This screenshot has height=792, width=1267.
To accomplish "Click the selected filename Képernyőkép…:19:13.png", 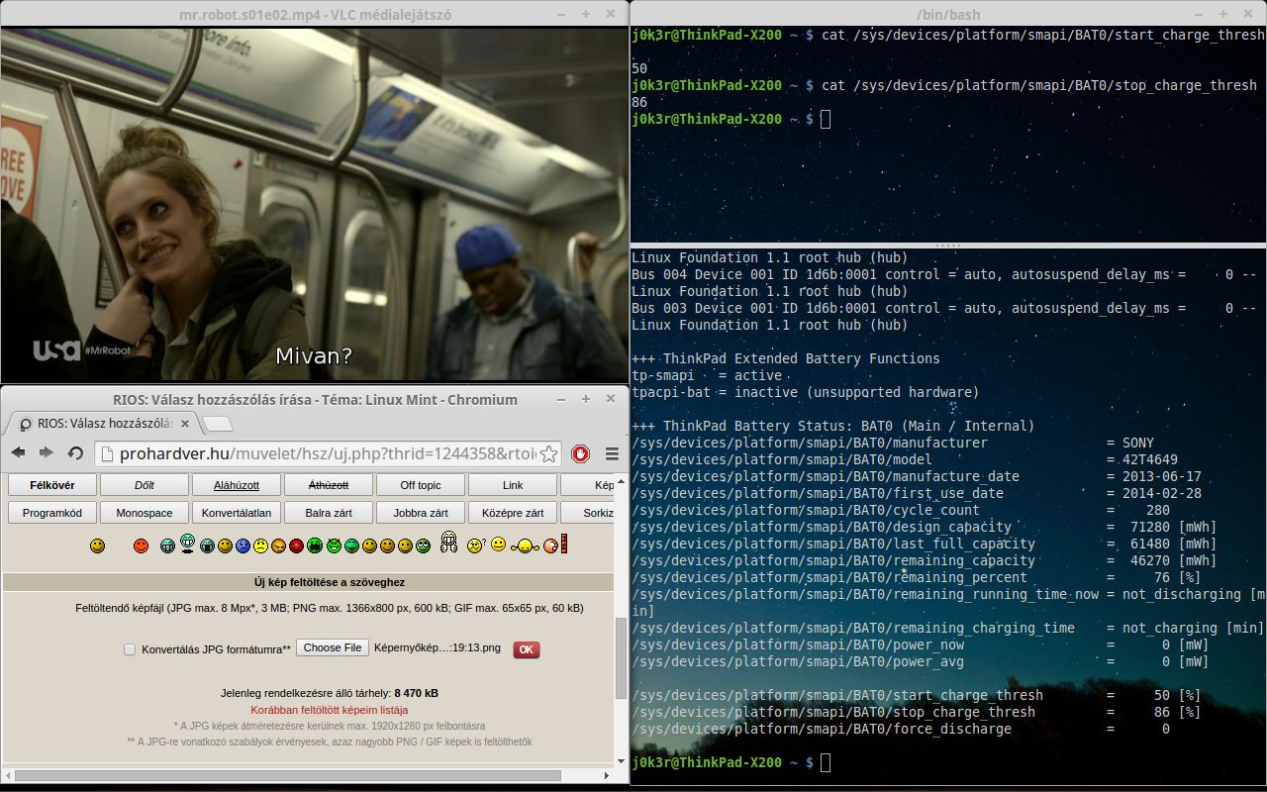I will [438, 647].
